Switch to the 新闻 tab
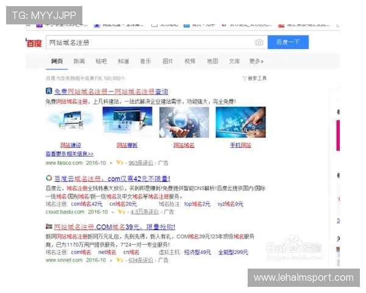Viewport: 366px width, 293px height. (x=79, y=61)
